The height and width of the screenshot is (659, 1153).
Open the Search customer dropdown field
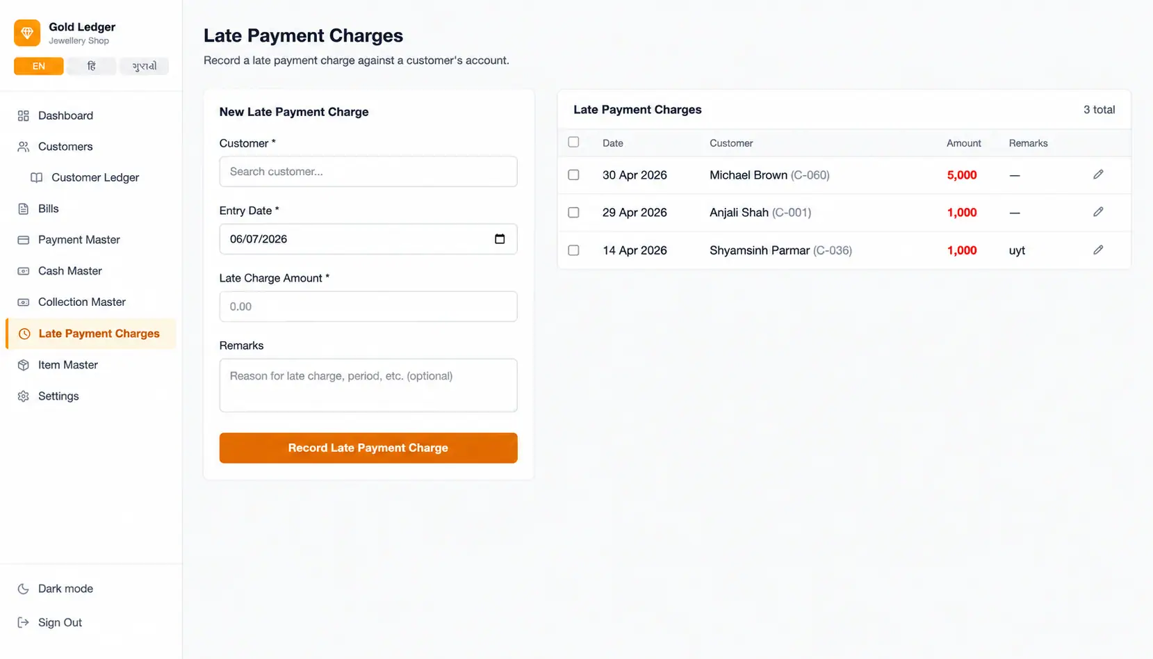click(x=368, y=172)
